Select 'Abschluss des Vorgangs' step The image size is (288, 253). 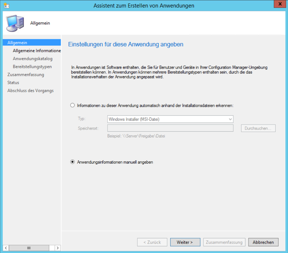coord(30,91)
